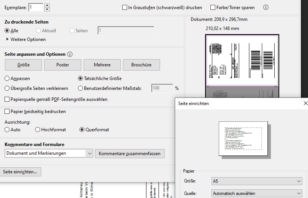308x198 pixels.
Task: Choose the Broschüre button
Action: 142,65
